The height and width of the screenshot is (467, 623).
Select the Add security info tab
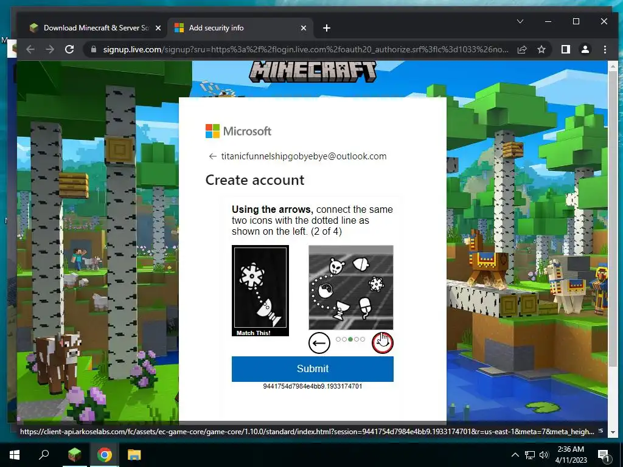[239, 28]
